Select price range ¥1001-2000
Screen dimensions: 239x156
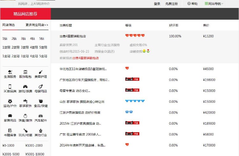[x=34, y=146]
